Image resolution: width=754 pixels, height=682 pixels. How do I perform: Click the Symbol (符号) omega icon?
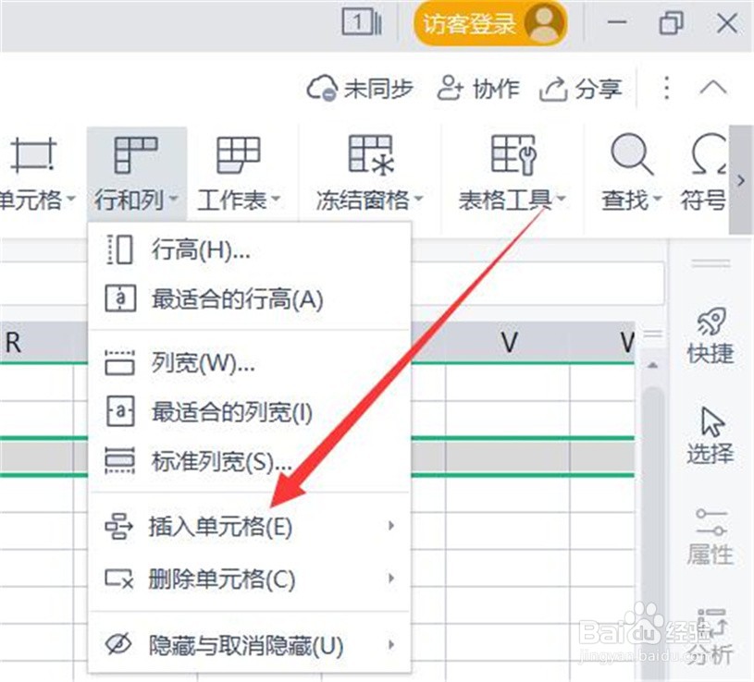pos(710,153)
